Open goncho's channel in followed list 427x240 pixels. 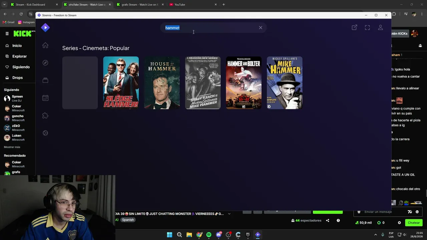click(18, 118)
